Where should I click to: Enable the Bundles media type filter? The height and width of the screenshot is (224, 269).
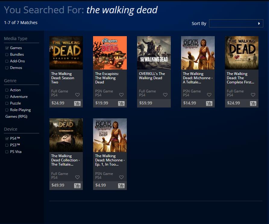click(x=7, y=54)
